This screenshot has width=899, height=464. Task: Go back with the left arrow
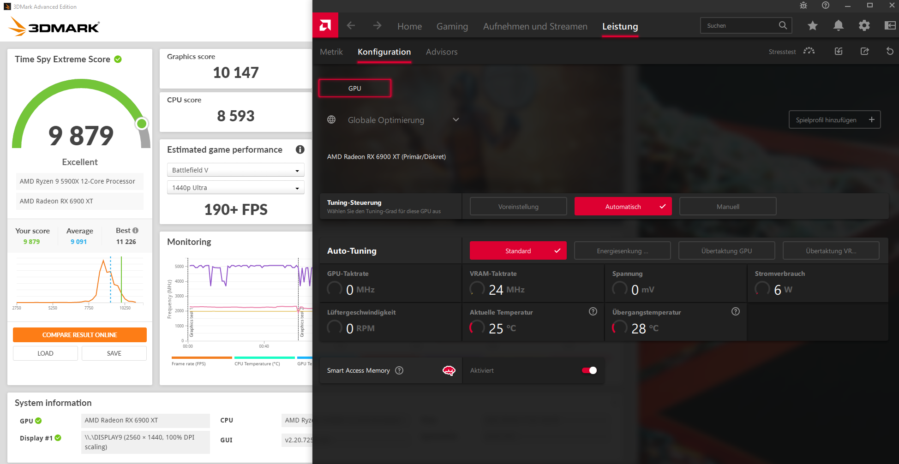[x=351, y=25]
